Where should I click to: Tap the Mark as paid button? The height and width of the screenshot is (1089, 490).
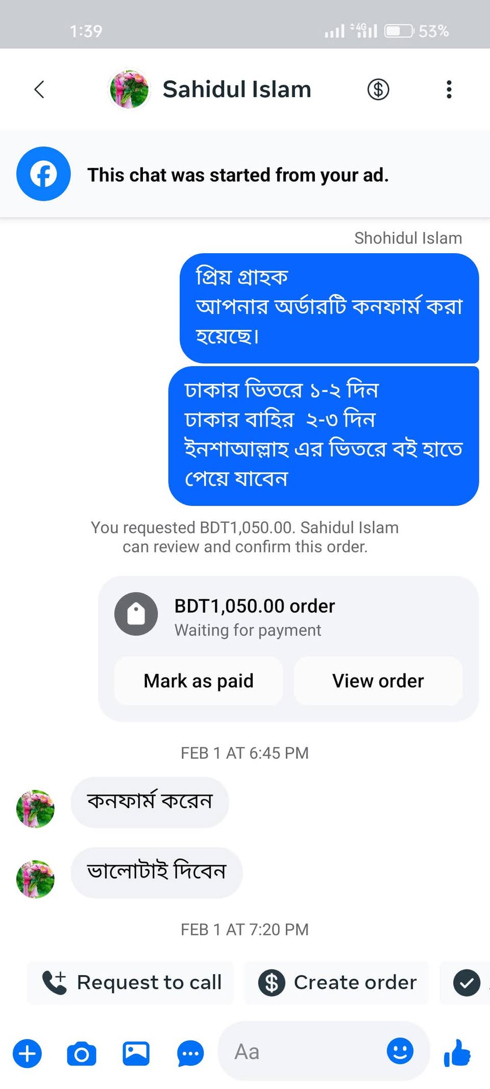pyautogui.click(x=199, y=681)
